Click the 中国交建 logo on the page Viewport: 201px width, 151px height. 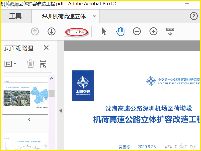[x=83, y=86]
